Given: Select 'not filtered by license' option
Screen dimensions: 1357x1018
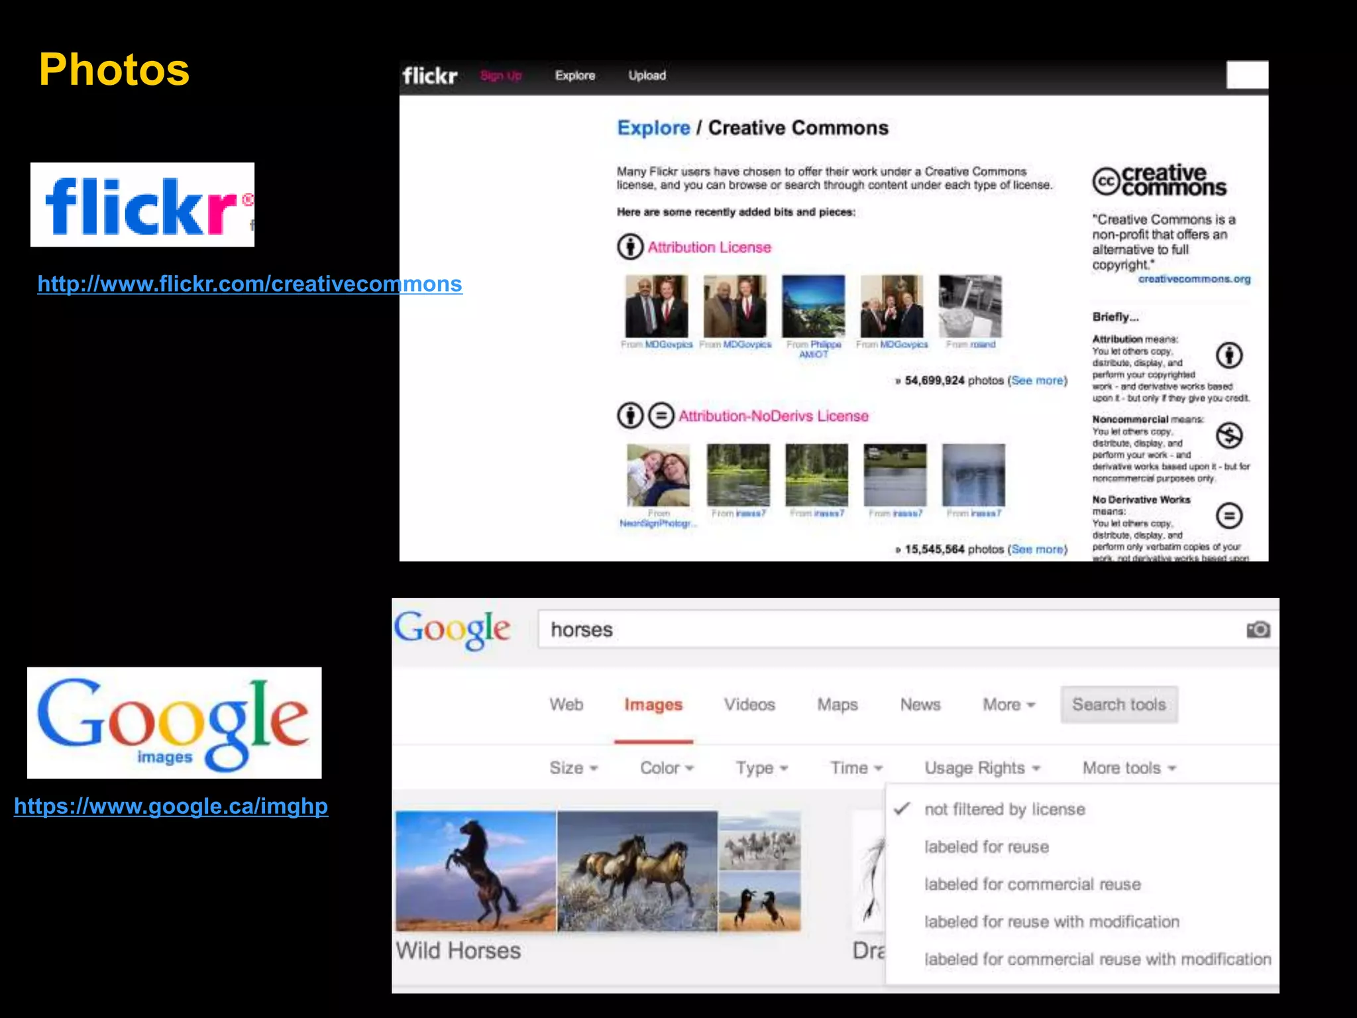Looking at the screenshot, I should coord(1004,809).
